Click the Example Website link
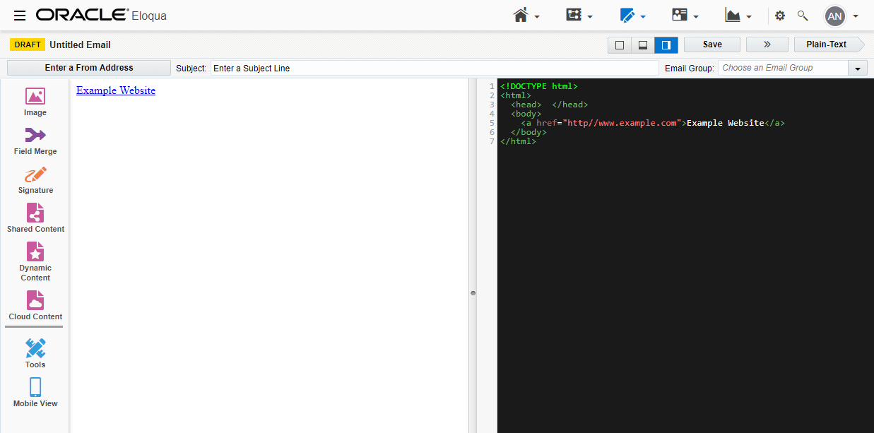This screenshot has width=874, height=433. (x=115, y=90)
